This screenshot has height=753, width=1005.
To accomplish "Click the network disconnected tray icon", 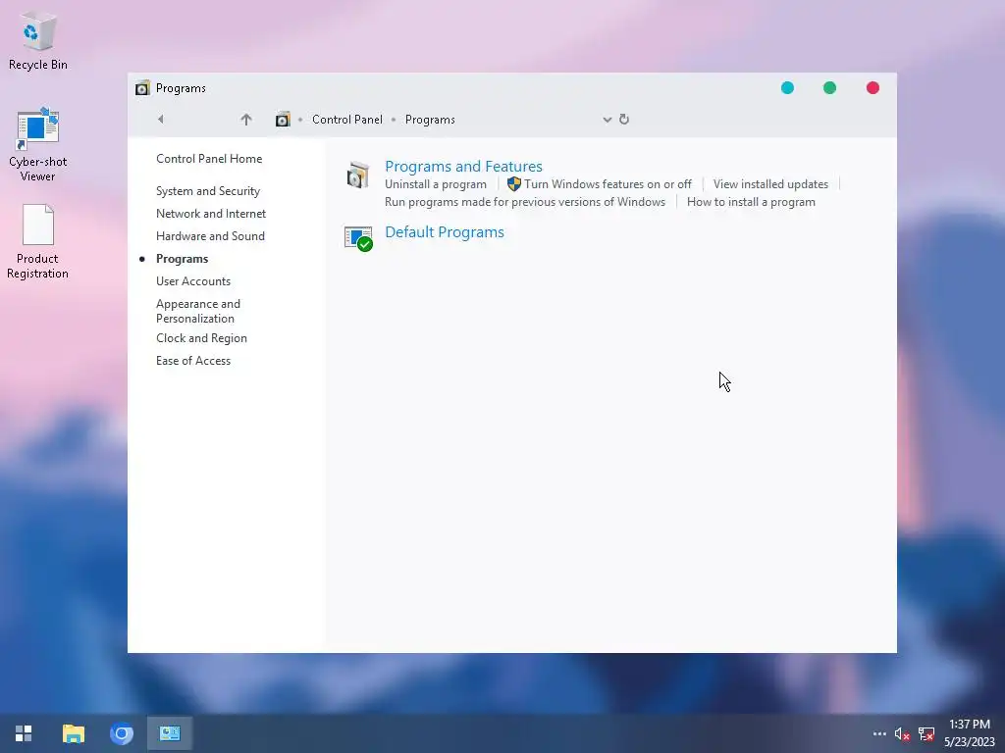I will (x=926, y=733).
